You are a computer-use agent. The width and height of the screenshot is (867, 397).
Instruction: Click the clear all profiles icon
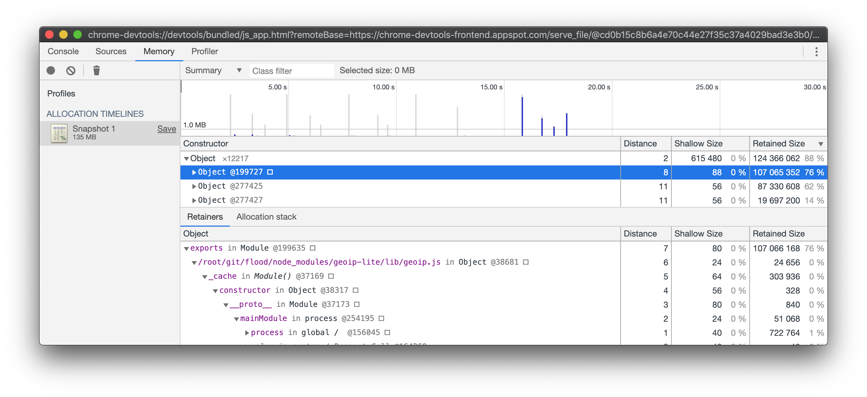pyautogui.click(x=71, y=71)
